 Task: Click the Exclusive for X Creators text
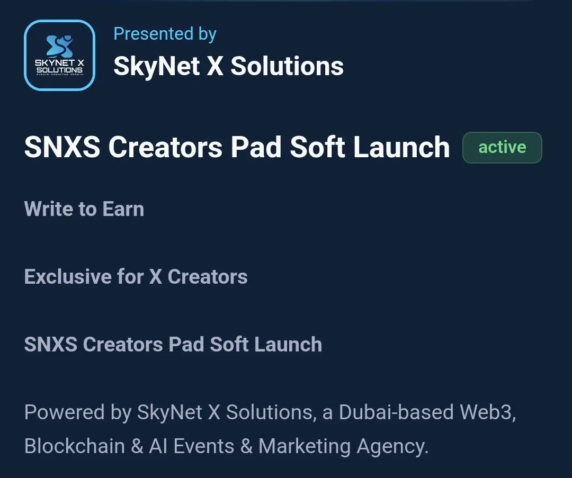click(x=136, y=276)
